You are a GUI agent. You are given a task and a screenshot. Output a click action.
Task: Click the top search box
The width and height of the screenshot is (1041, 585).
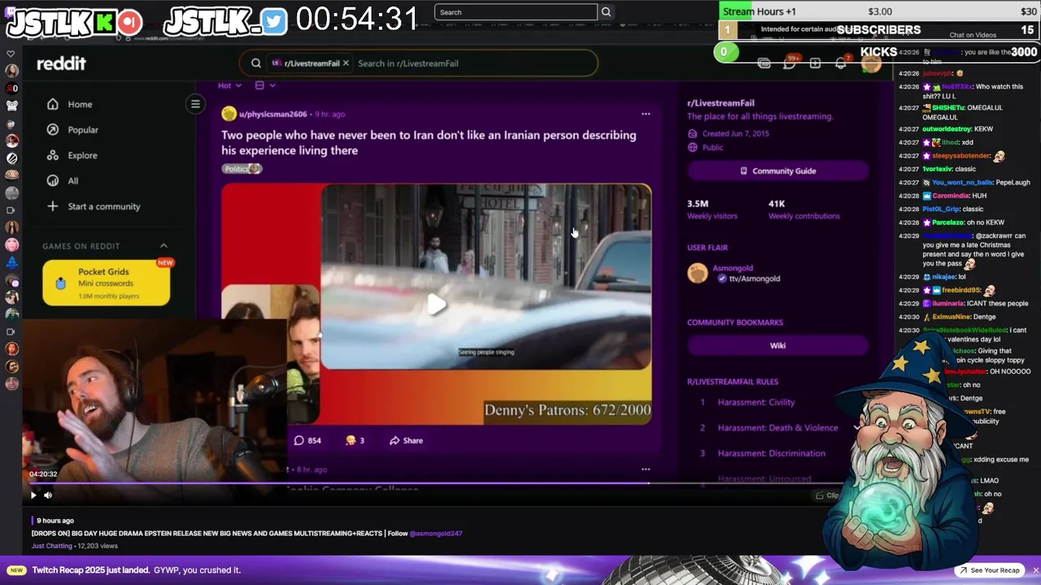click(516, 12)
